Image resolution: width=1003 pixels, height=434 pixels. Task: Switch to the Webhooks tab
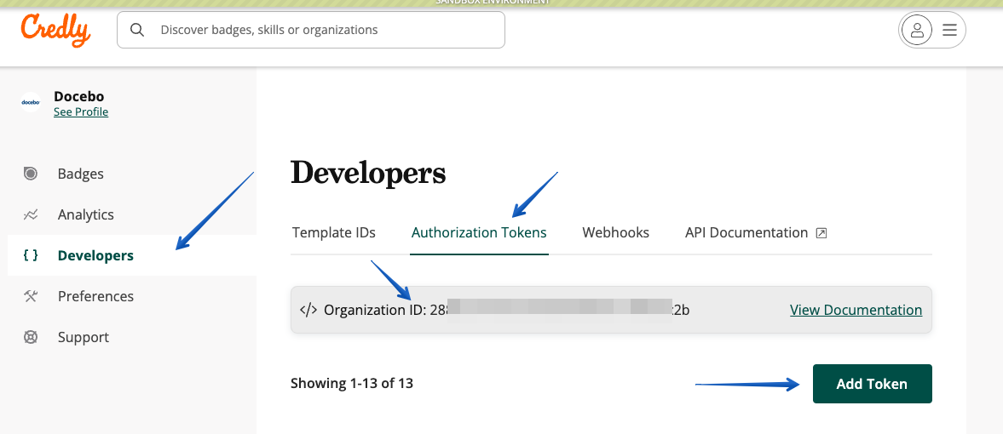click(x=615, y=232)
